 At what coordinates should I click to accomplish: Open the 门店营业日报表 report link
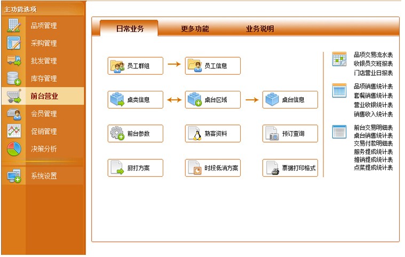pyautogui.click(x=373, y=73)
